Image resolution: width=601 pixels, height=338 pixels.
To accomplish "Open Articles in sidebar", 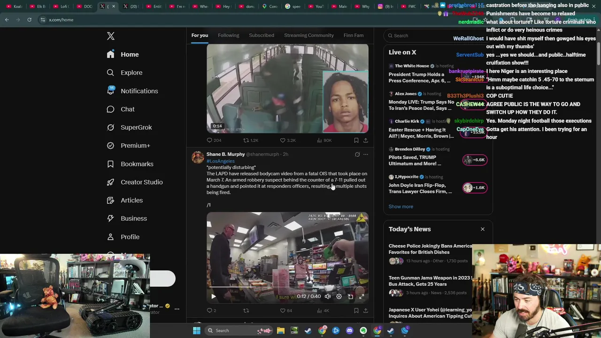I will coord(124,200).
